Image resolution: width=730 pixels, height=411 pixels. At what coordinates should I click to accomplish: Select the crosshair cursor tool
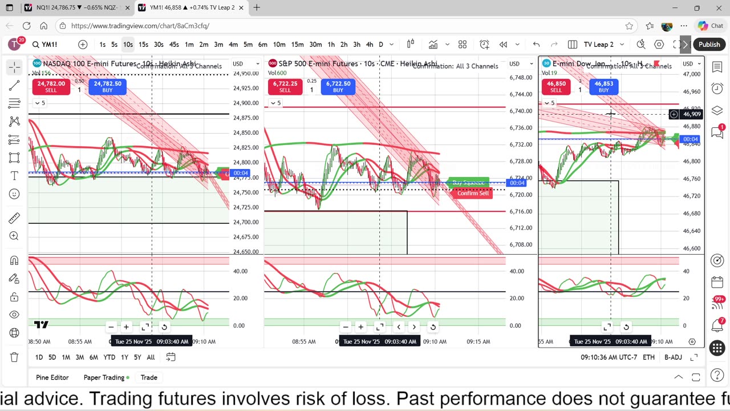(x=14, y=67)
